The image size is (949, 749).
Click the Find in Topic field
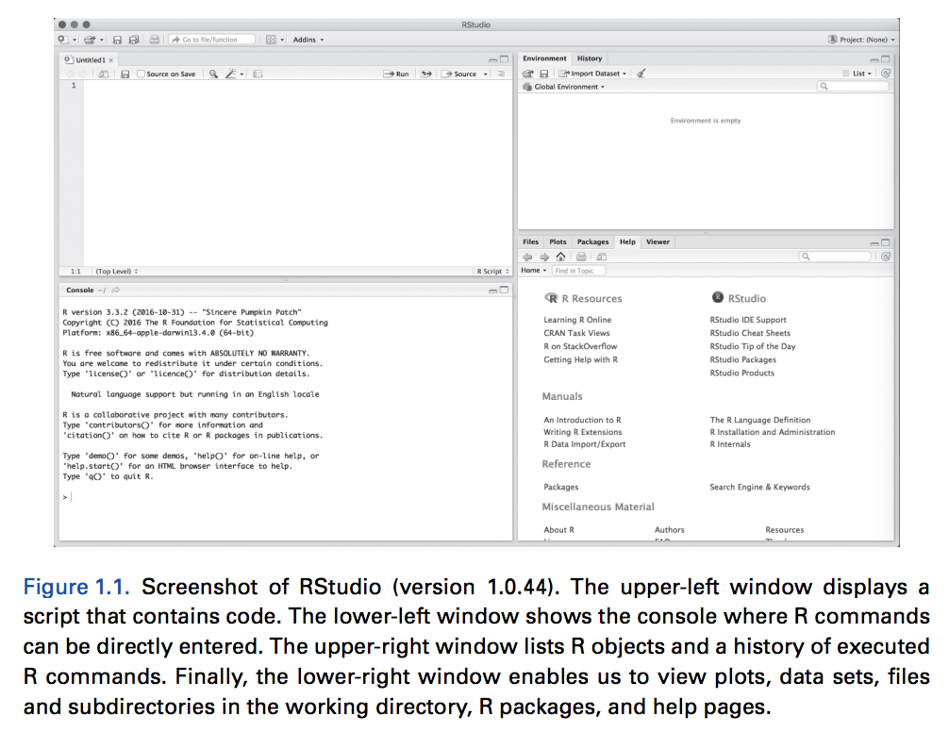click(578, 271)
